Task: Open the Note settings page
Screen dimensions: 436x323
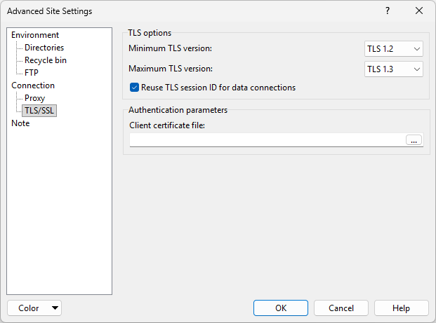Action: pyautogui.click(x=20, y=123)
